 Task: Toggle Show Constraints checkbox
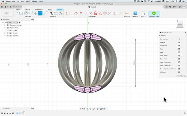(x=179, y=66)
